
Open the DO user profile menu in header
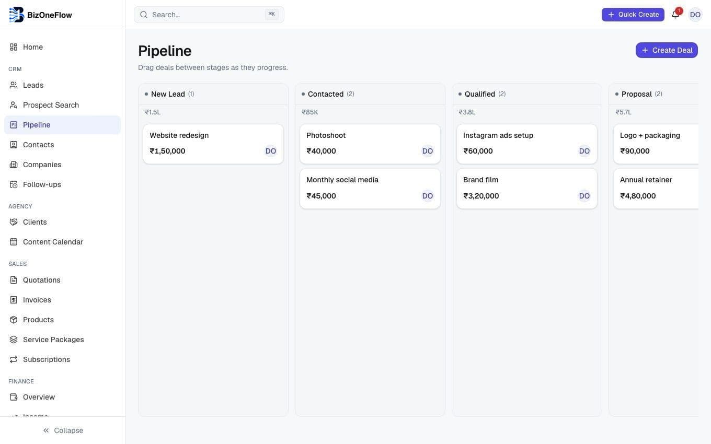coord(695,15)
